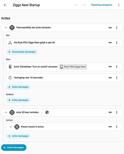
Task: Select the 'Rack PDU Ziggo Next' device chip
Action: coord(73,67)
